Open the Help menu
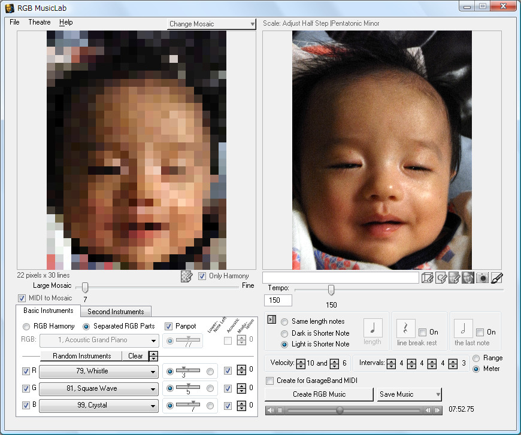 [66, 22]
